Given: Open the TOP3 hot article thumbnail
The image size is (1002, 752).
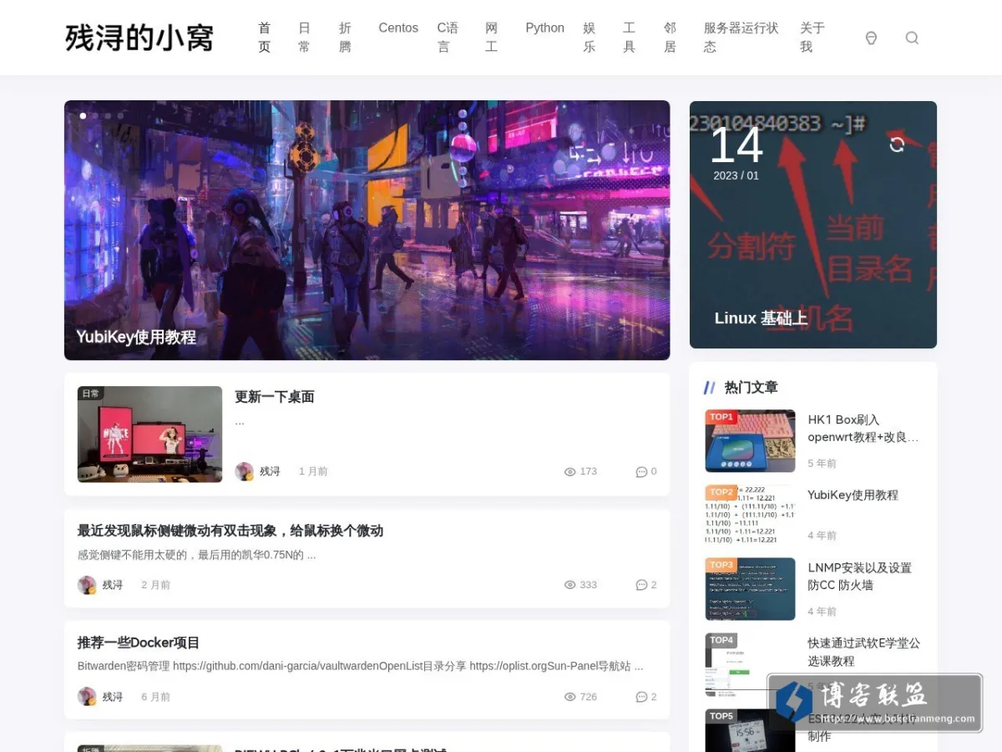Looking at the screenshot, I should pos(750,589).
